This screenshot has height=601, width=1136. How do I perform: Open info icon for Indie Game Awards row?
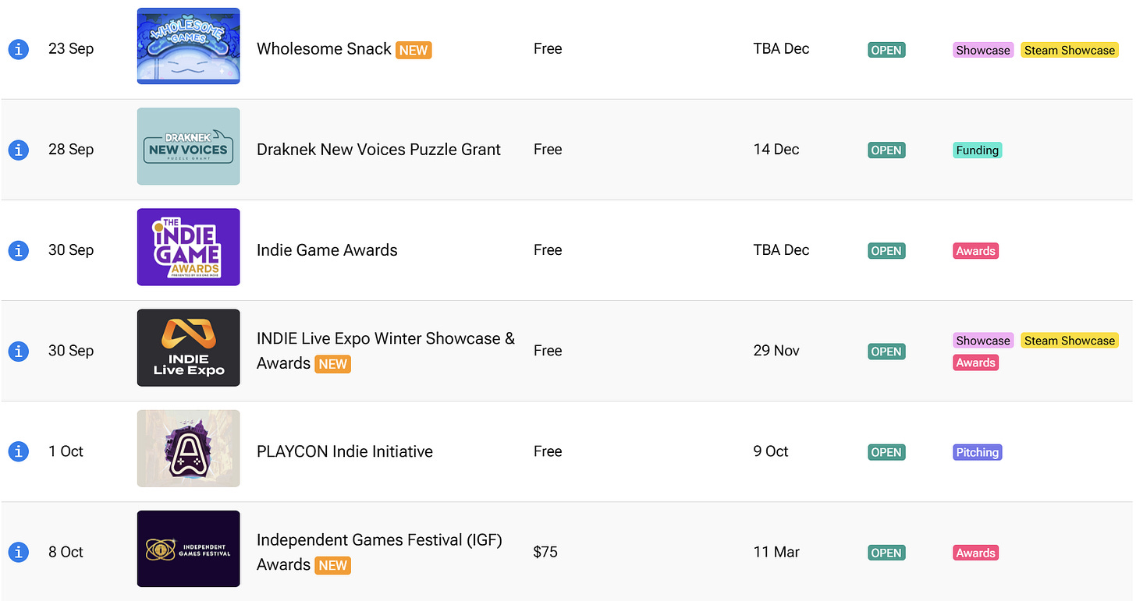click(x=19, y=250)
